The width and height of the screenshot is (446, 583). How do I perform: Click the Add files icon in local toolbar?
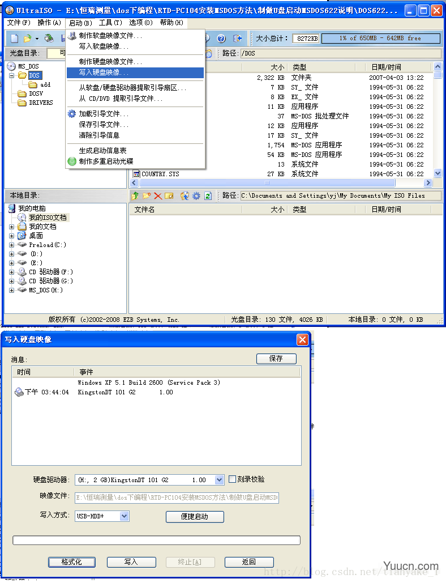click(x=185, y=195)
